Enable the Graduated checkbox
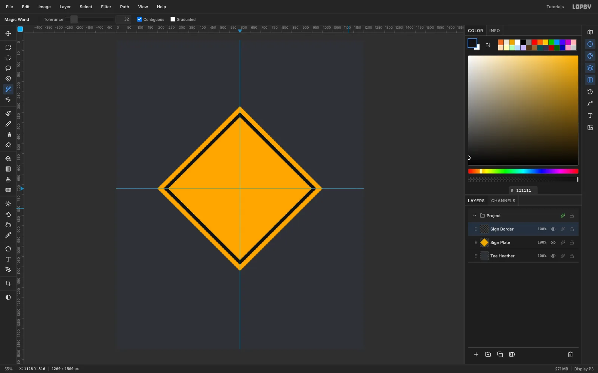 tap(173, 19)
